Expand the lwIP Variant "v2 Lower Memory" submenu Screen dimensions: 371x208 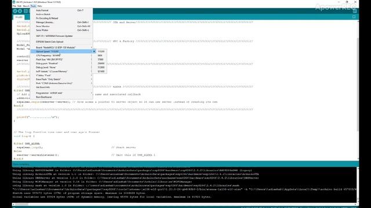(61, 72)
